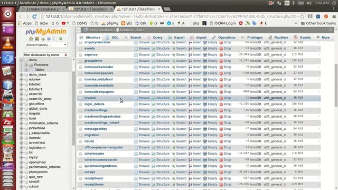Check the box for events table
This screenshot has width=338, height=190.
click(80, 49)
